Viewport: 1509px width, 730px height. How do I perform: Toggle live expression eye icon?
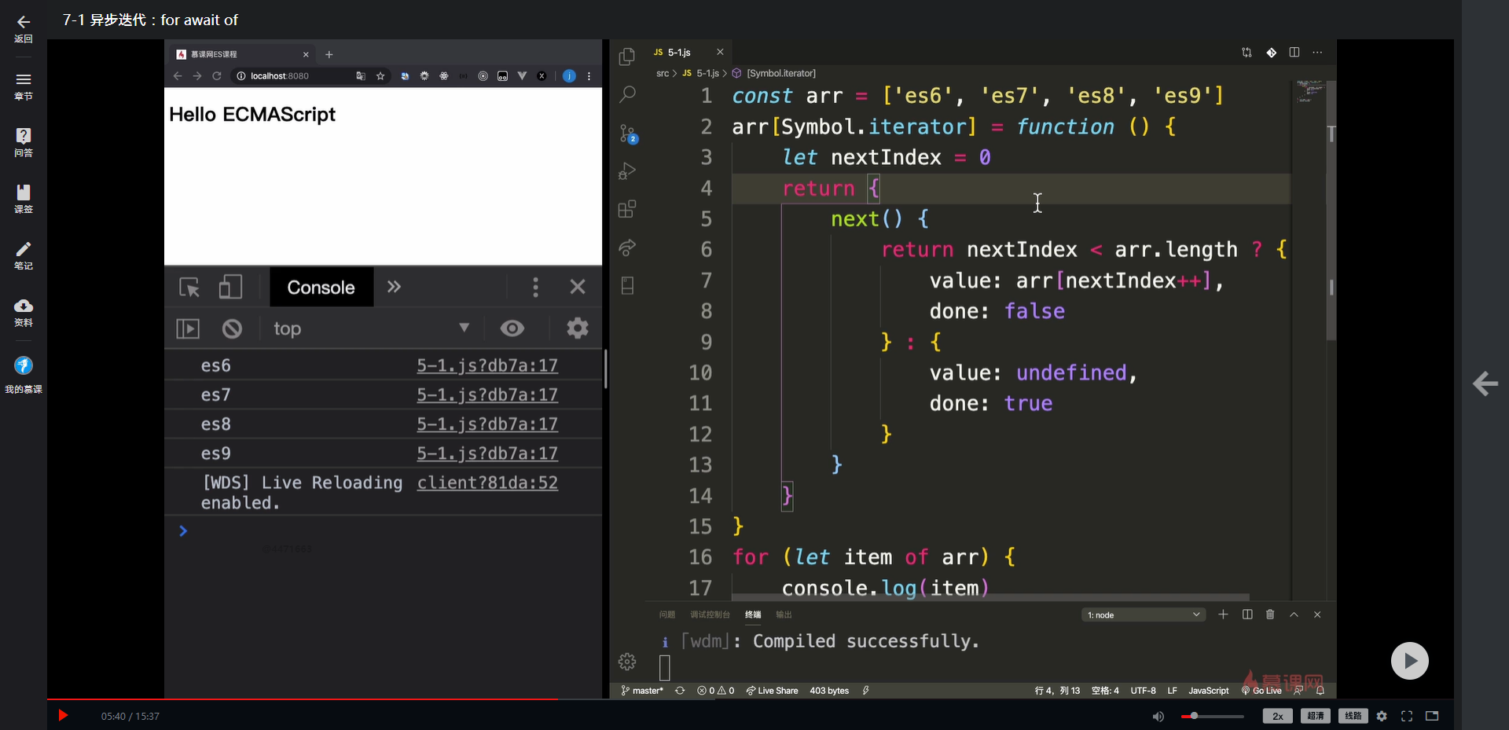click(512, 328)
